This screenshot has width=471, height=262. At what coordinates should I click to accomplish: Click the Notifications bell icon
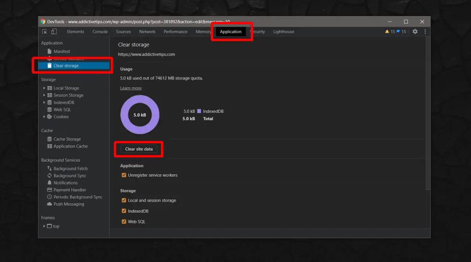pyautogui.click(x=49, y=183)
